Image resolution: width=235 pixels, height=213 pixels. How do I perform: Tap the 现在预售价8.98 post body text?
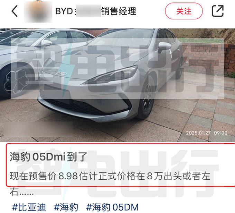tap(110, 176)
